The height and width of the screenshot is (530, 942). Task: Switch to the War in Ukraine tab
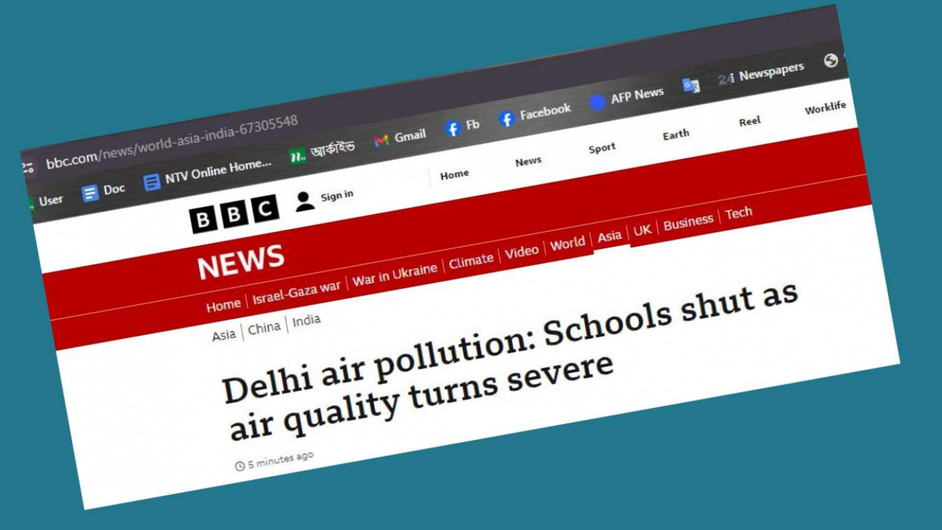pos(395,274)
